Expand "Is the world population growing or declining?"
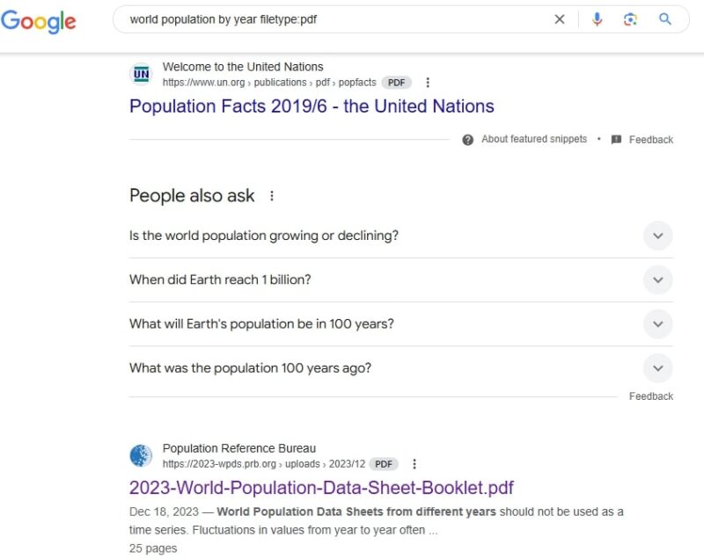The width and height of the screenshot is (704, 559). click(400, 236)
